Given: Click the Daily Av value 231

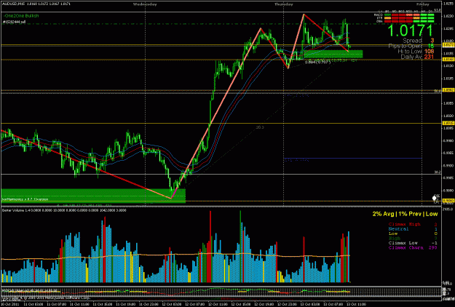Looking at the screenshot, I should click(429, 57).
